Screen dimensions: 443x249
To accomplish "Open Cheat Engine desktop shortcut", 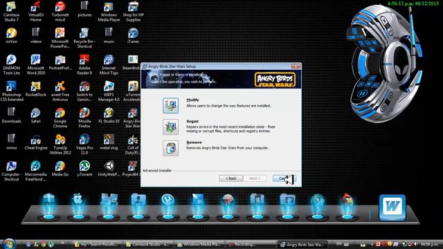I will pos(36,142).
